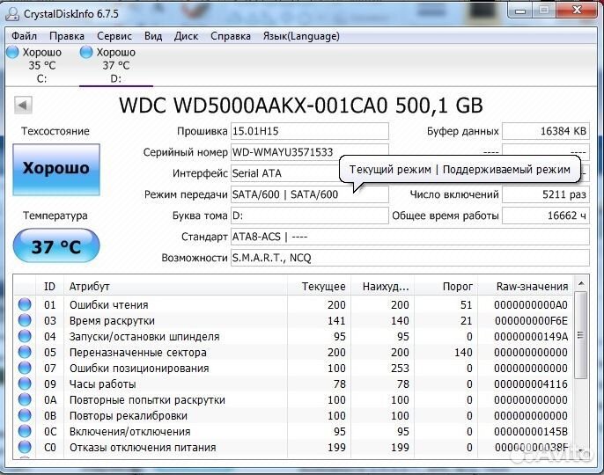Click the attribute list scroll up arrow
Viewport: 604px width, 475px height.
(581, 284)
